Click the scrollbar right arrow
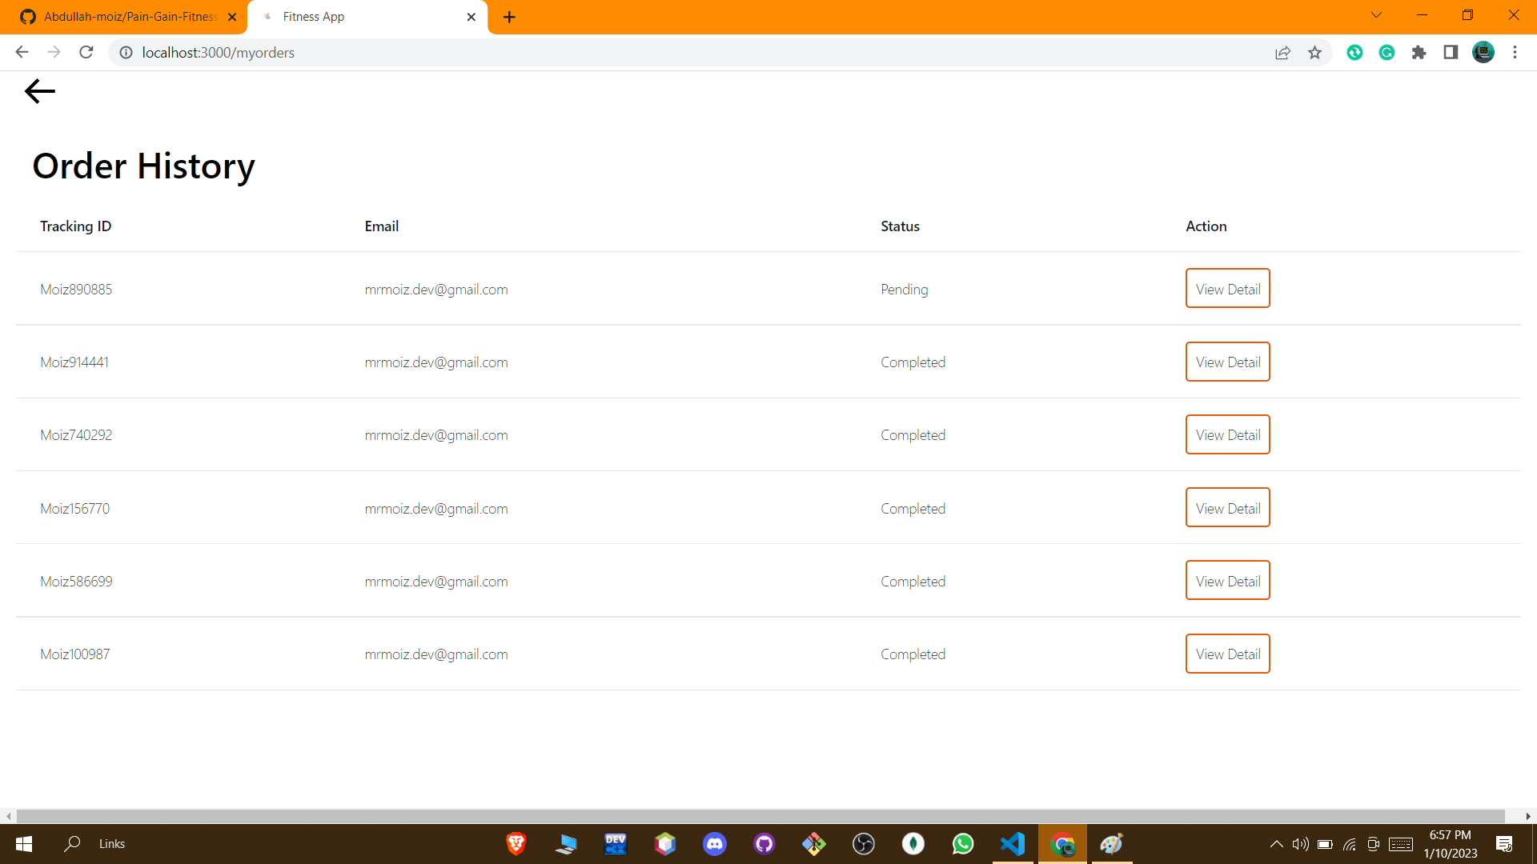This screenshot has width=1537, height=864. tap(1527, 816)
